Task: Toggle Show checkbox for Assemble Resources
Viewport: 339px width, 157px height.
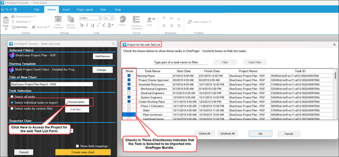Action: pos(129,84)
